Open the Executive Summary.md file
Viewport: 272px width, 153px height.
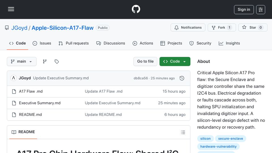(40, 103)
